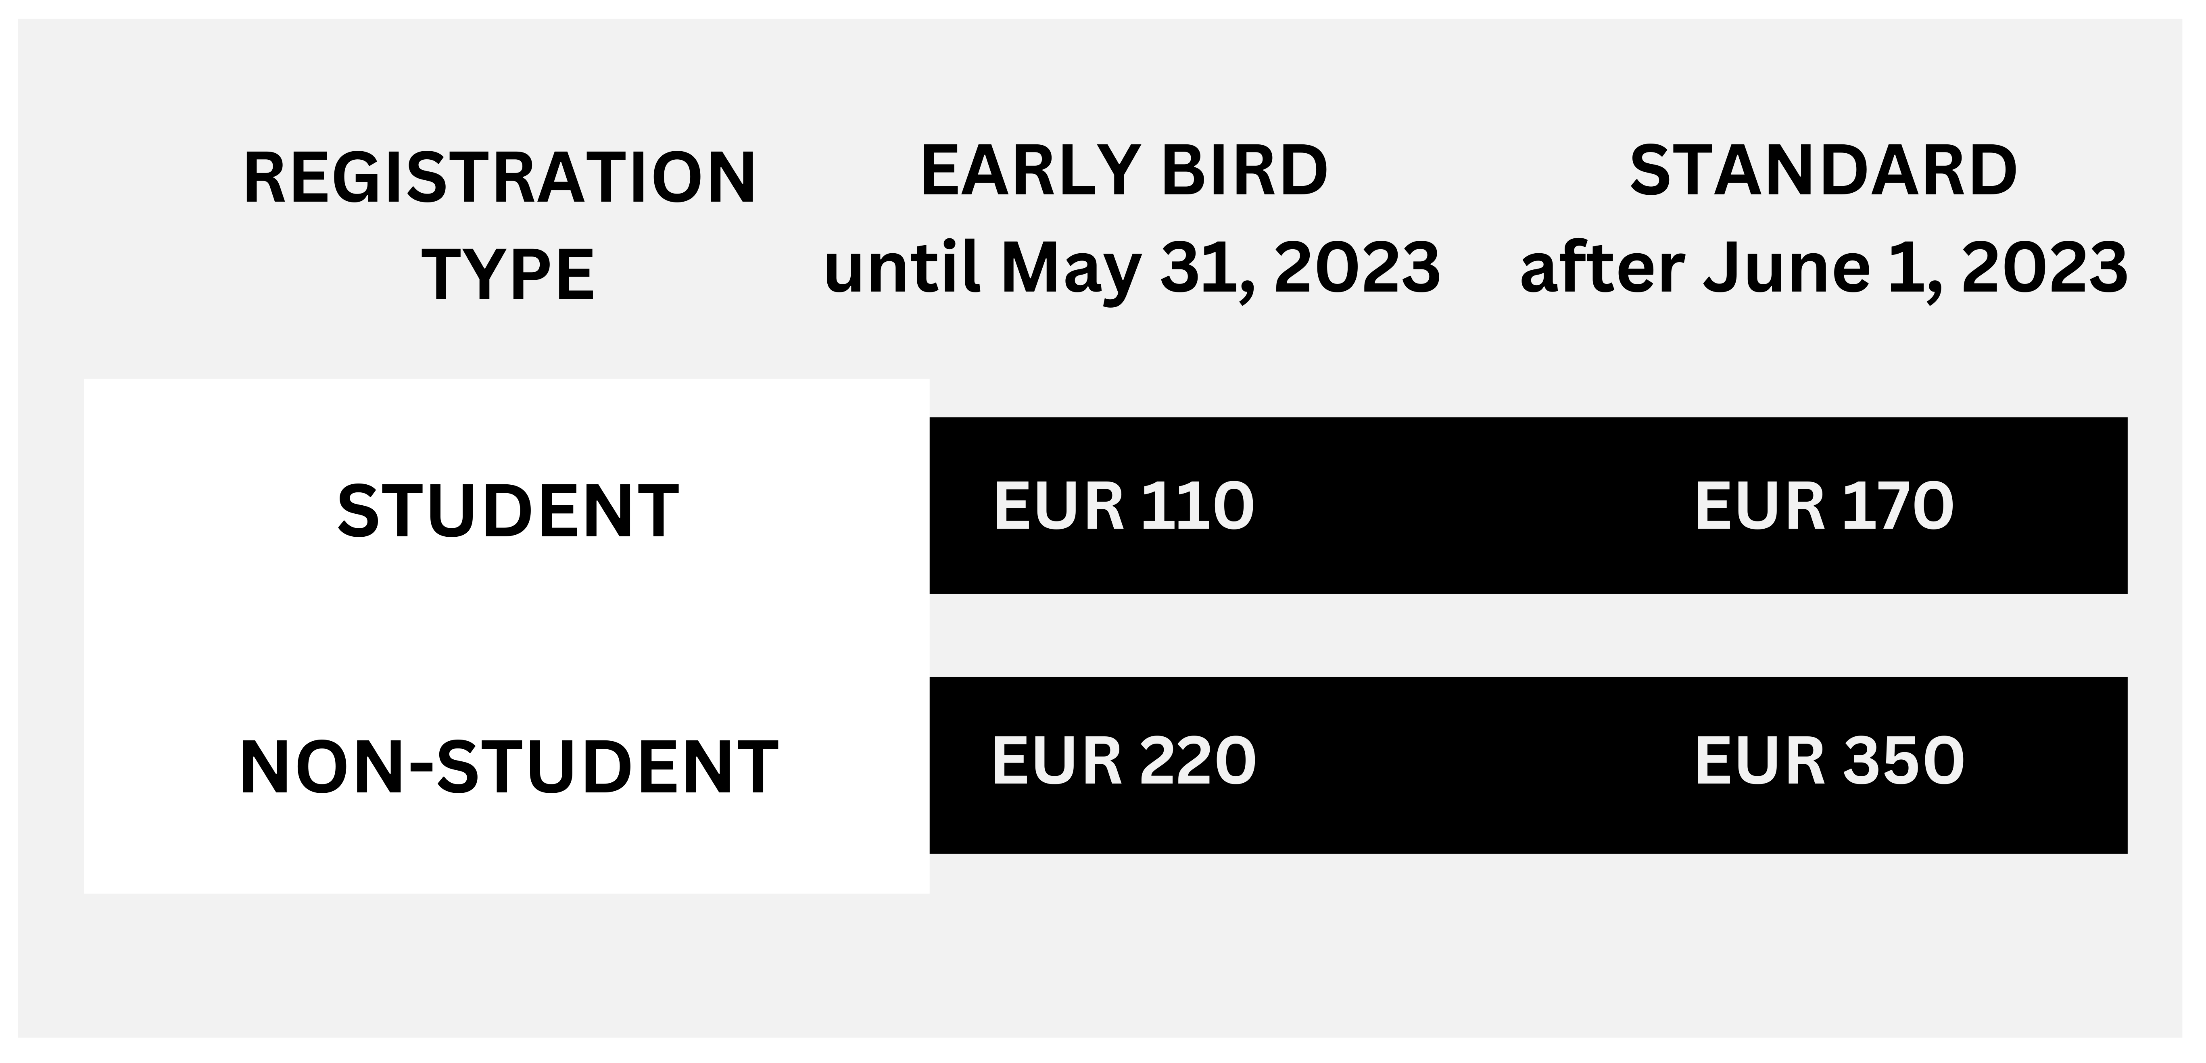The width and height of the screenshot is (2206, 1063).
Task: Click the EUR 110 student early bird price
Action: point(1123,506)
